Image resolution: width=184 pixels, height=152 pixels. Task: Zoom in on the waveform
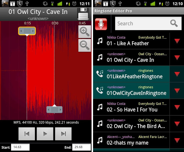(84, 32)
